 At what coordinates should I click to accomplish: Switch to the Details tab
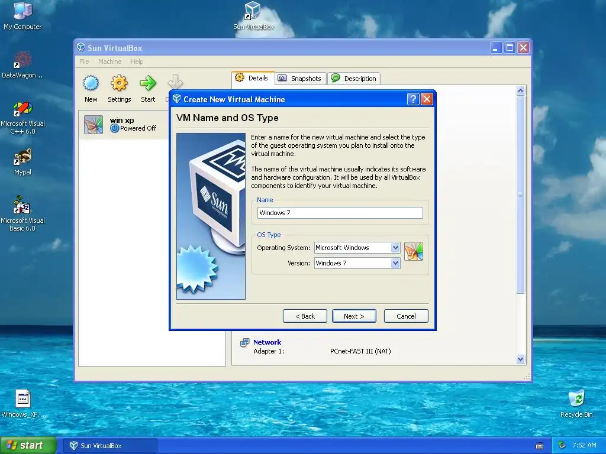coord(253,78)
